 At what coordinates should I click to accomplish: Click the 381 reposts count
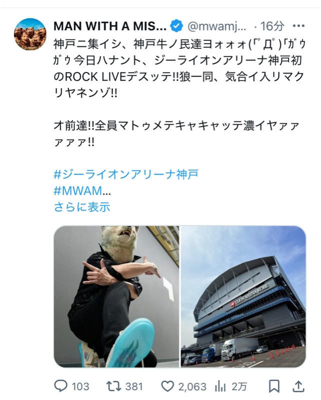134,386
